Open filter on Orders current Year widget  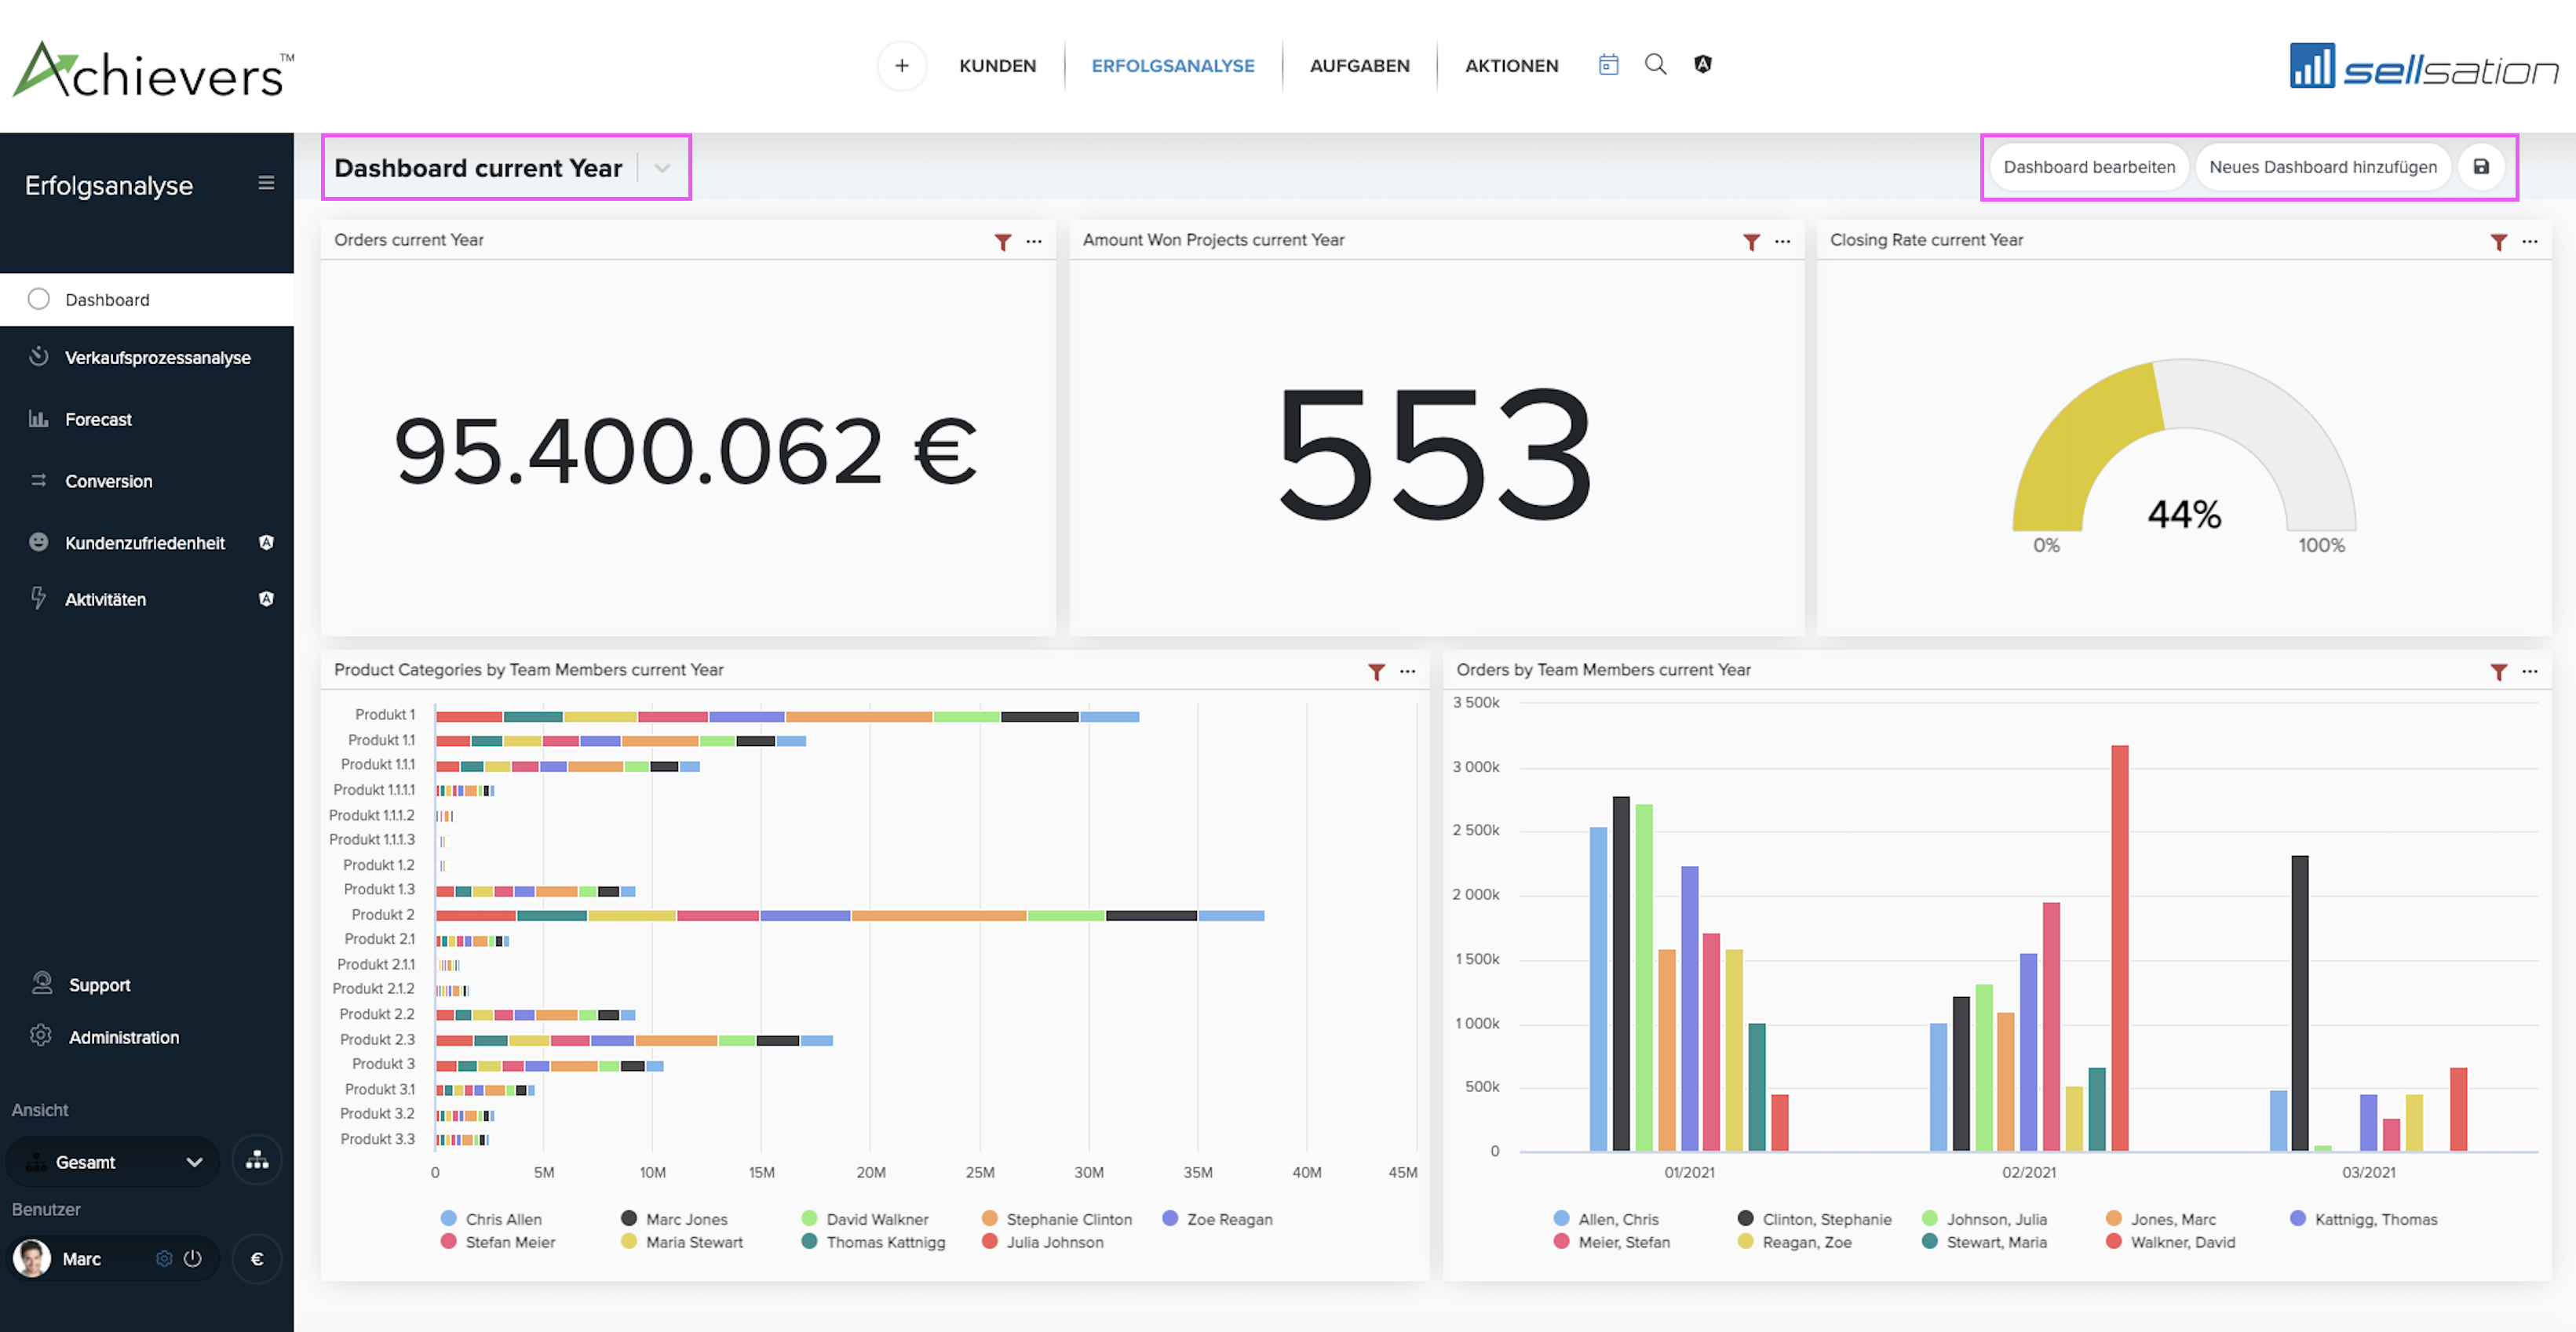tap(1002, 242)
